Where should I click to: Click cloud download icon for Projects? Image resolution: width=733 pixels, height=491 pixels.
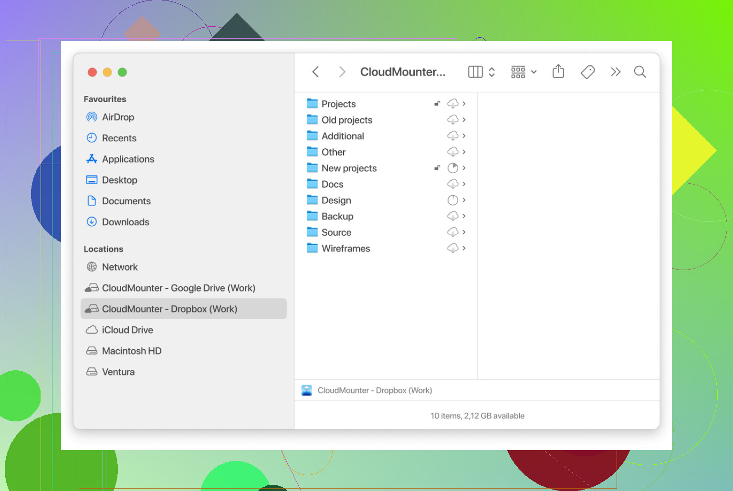[x=453, y=104]
